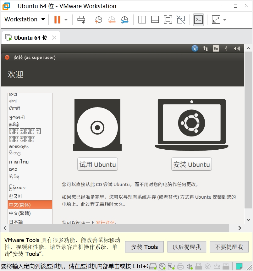Click the CD/DVD drive status icon
253x271 pixels.
click(x=162, y=266)
